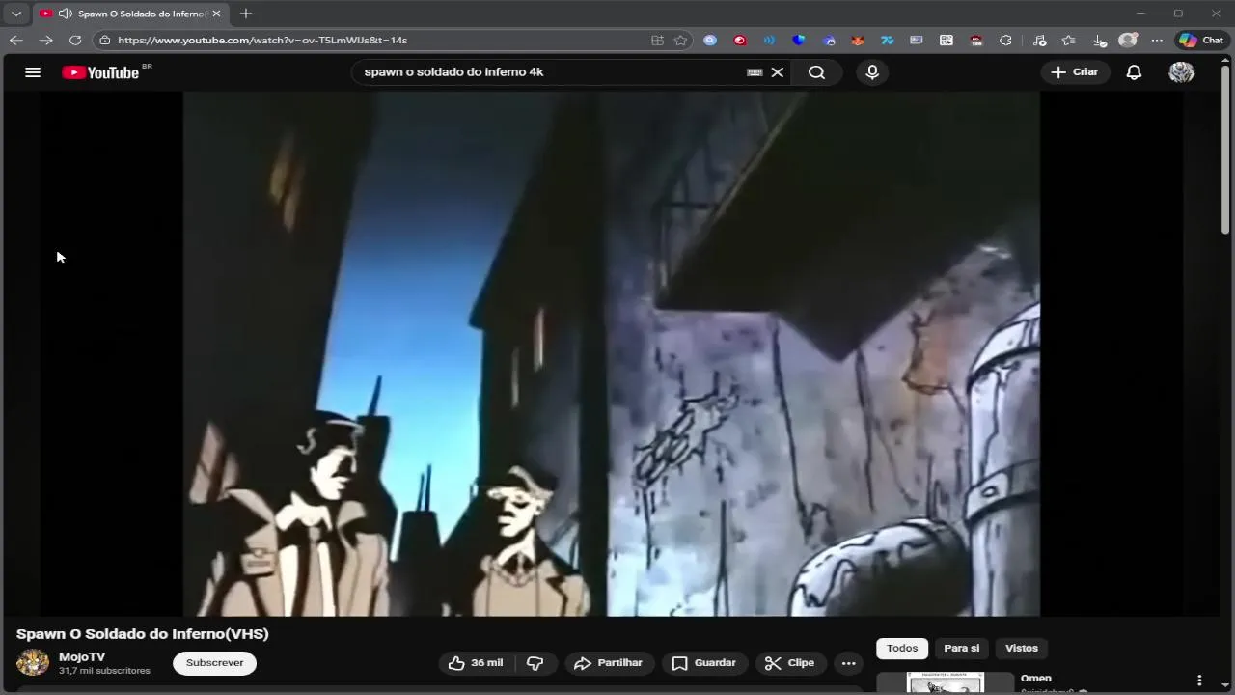Subscribe to MojoTV with Subscrever
1235x695 pixels.
214,663
